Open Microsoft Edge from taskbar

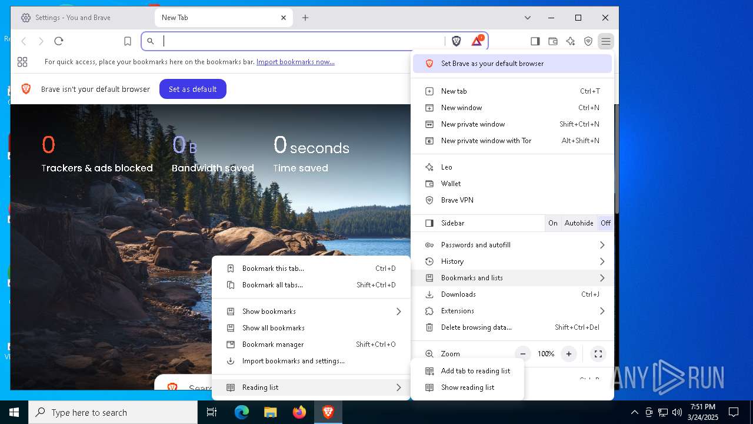point(242,412)
